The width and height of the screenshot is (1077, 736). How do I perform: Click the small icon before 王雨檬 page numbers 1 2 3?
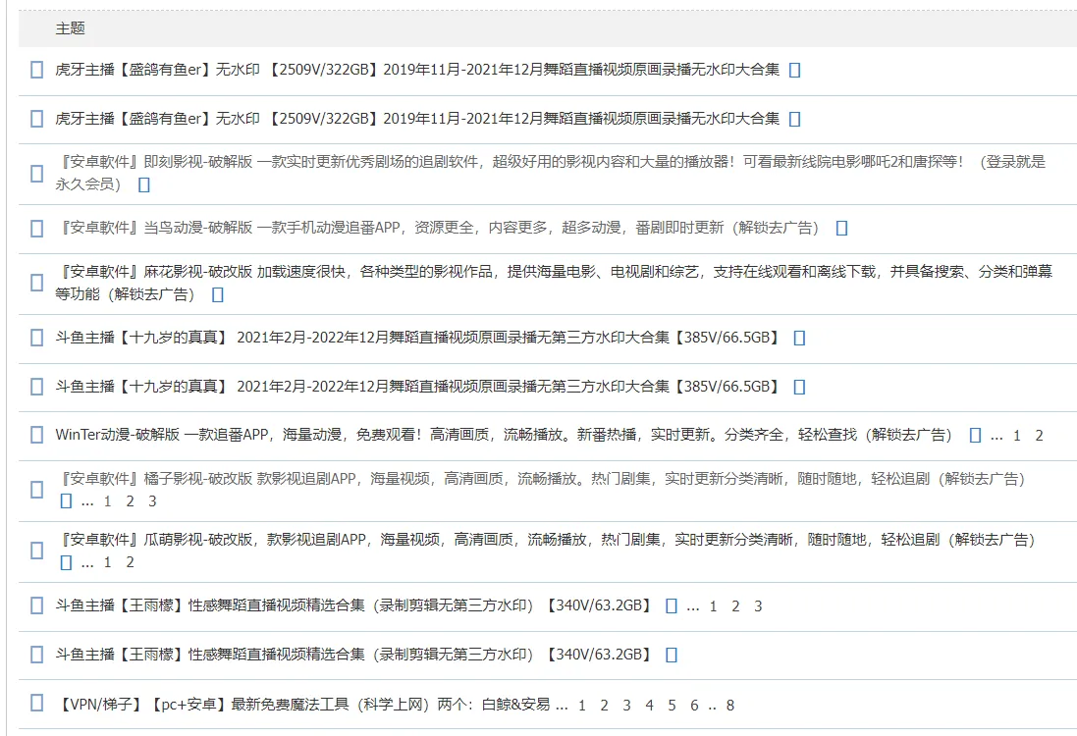672,605
